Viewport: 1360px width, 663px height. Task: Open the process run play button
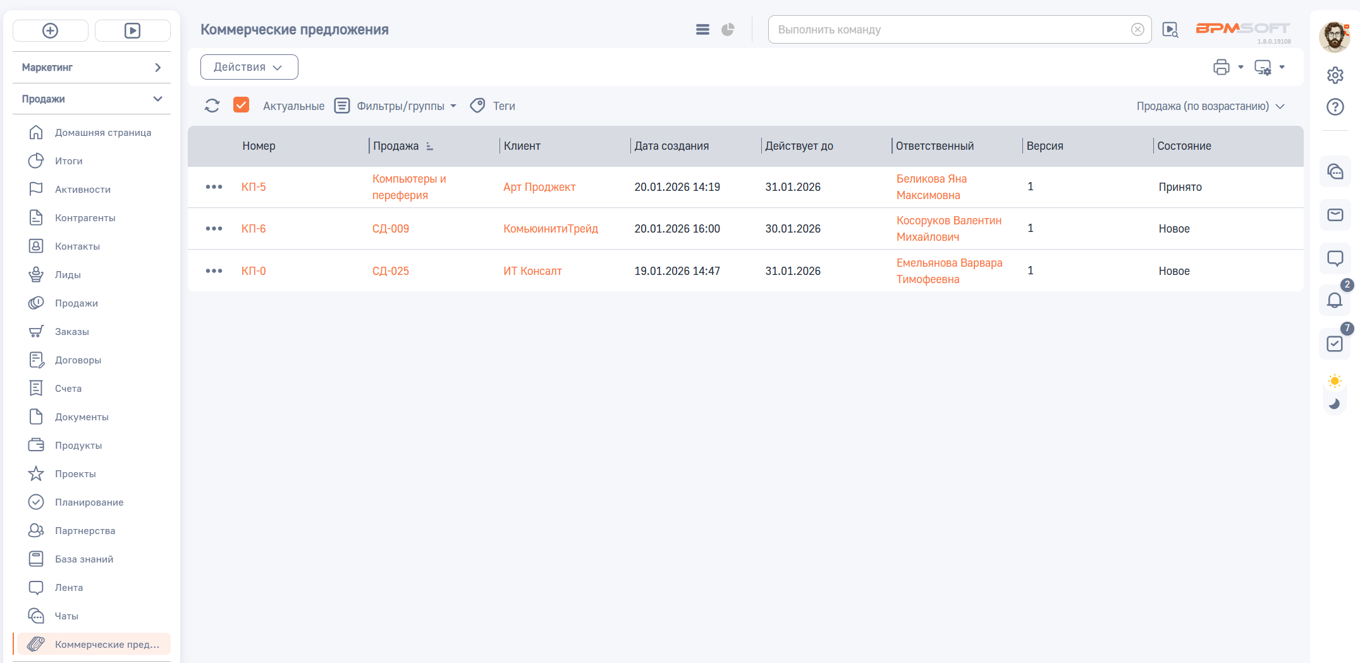tap(132, 30)
